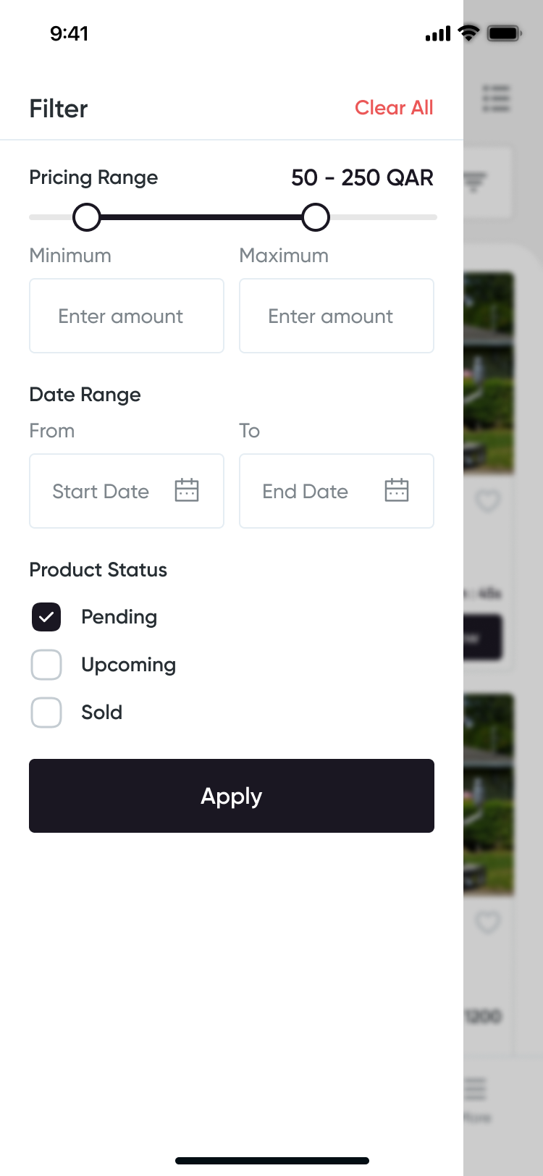Screen dimensions: 543x1176
Task: Focus the Minimum amount input field
Action: 127,316
